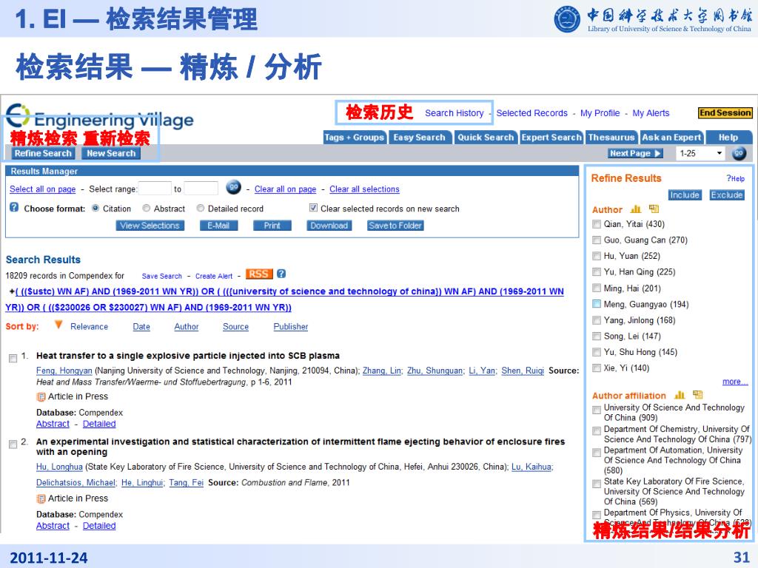
Task: Check the box for result 1
Action: [13, 359]
